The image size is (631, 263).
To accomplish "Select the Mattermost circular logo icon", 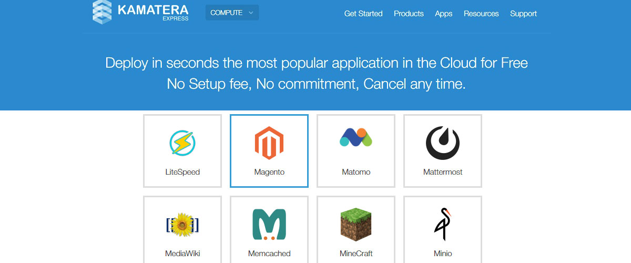I will coord(443,143).
